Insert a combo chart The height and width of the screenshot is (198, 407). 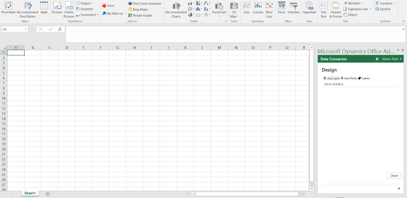tap(207, 9)
